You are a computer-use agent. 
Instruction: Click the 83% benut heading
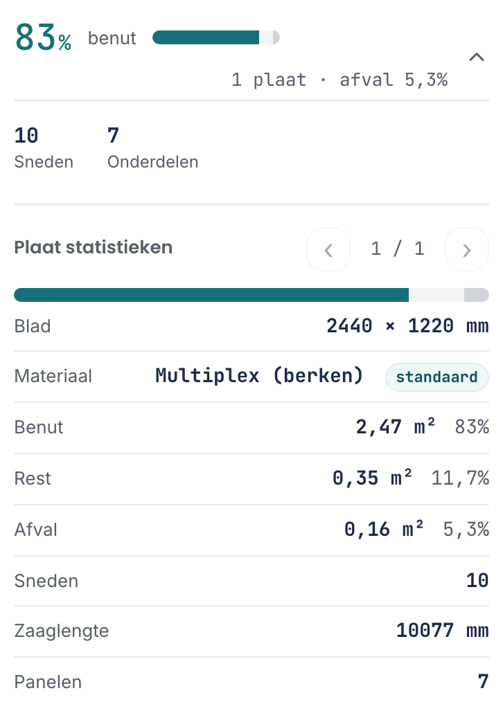(x=76, y=37)
